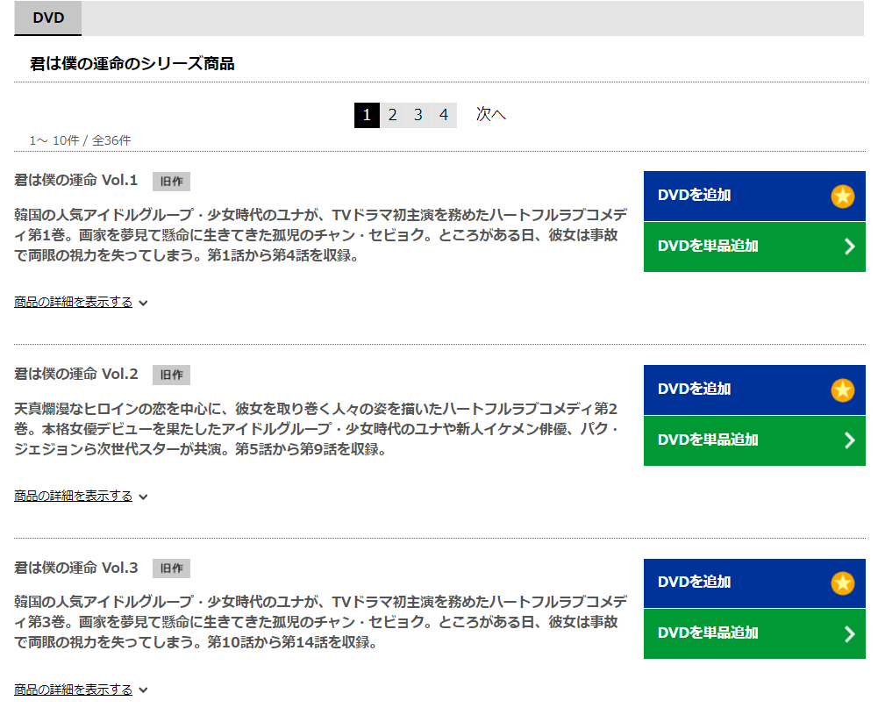Open 商品の詳細を表示する link for Vol.2
This screenshot has height=715, width=878.
tap(74, 496)
